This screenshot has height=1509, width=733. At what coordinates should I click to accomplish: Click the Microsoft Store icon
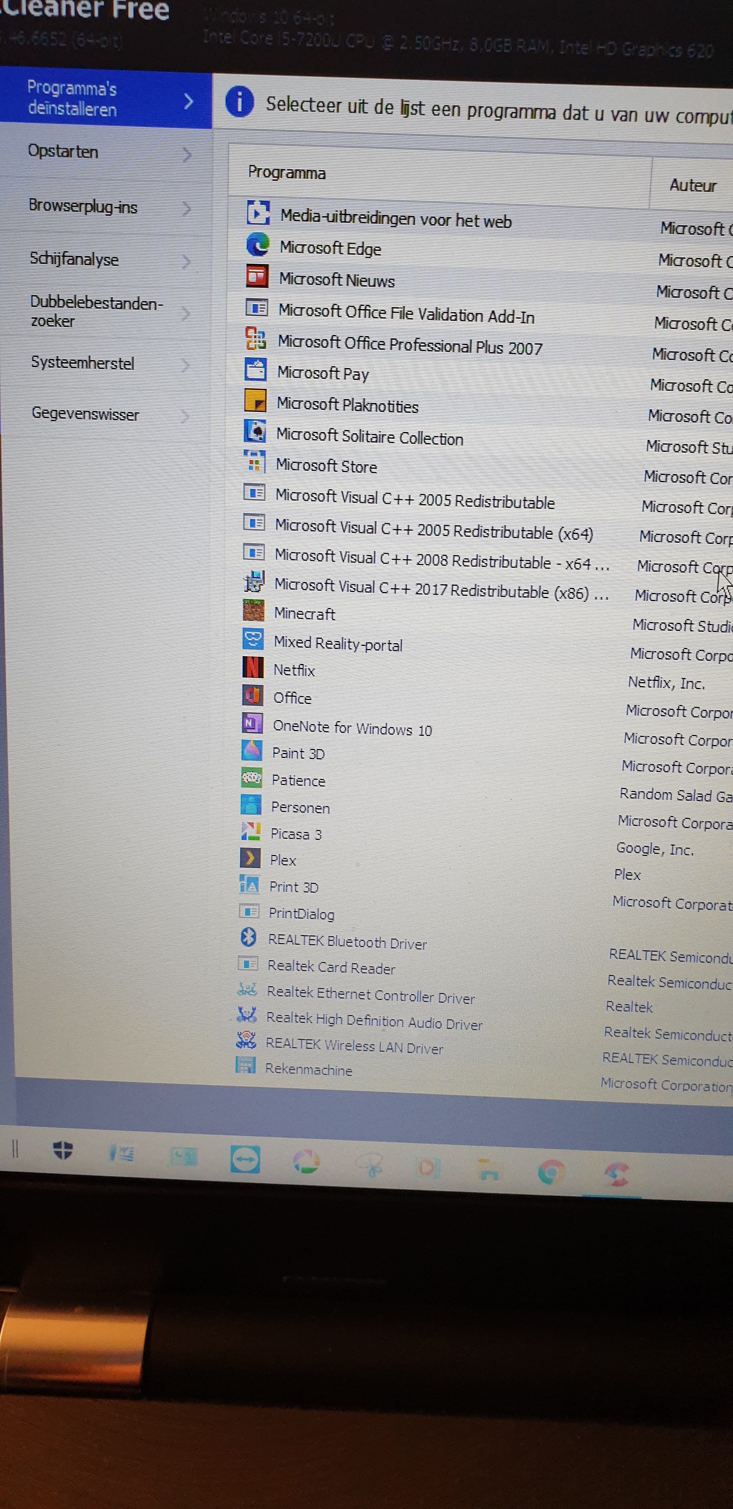(x=254, y=461)
